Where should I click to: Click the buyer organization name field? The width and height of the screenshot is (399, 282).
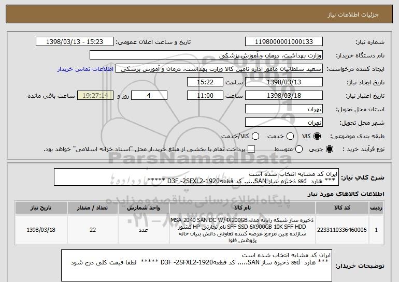coord(206,55)
